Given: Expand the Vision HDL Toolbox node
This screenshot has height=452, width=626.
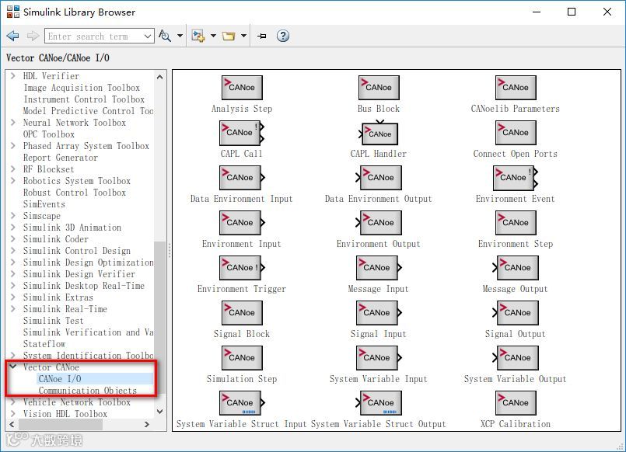Looking at the screenshot, I should (13, 413).
